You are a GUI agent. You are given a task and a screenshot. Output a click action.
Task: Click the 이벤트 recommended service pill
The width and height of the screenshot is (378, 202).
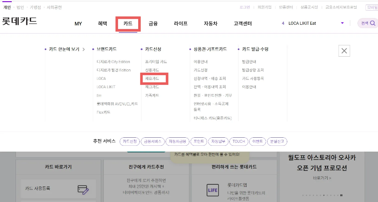click(x=257, y=142)
